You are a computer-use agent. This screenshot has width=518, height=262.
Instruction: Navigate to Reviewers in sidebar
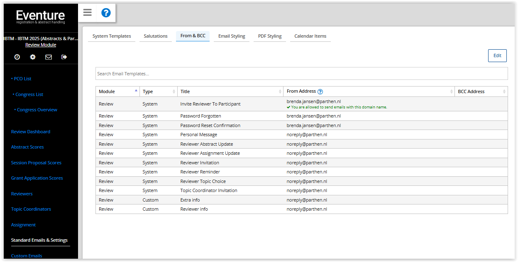(x=22, y=194)
